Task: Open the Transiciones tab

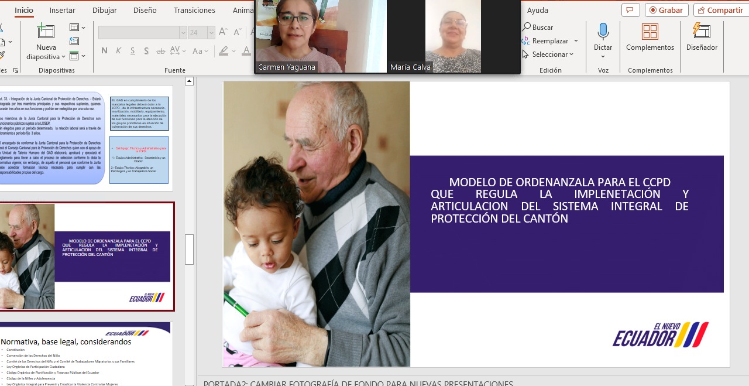Action: 194,10
